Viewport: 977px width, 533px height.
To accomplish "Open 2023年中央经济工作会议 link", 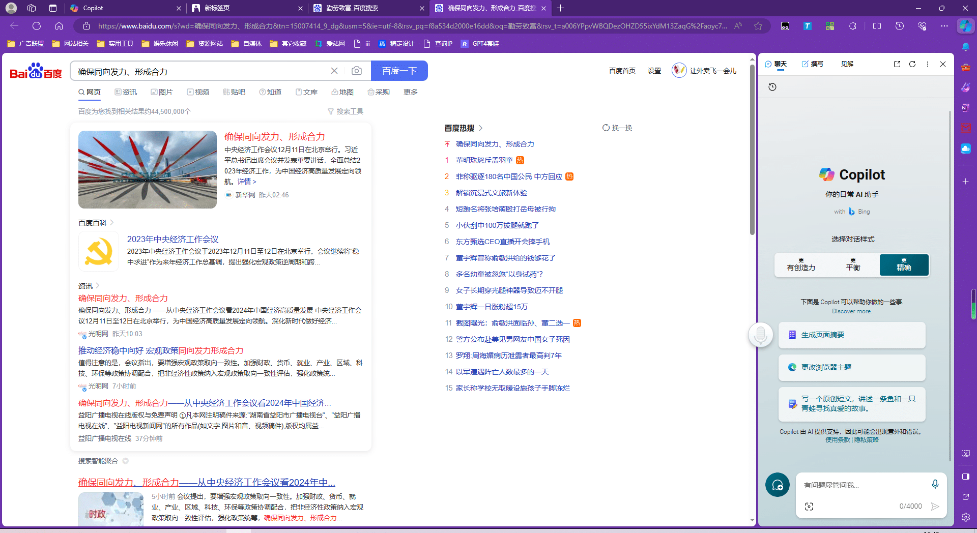I will click(x=173, y=240).
